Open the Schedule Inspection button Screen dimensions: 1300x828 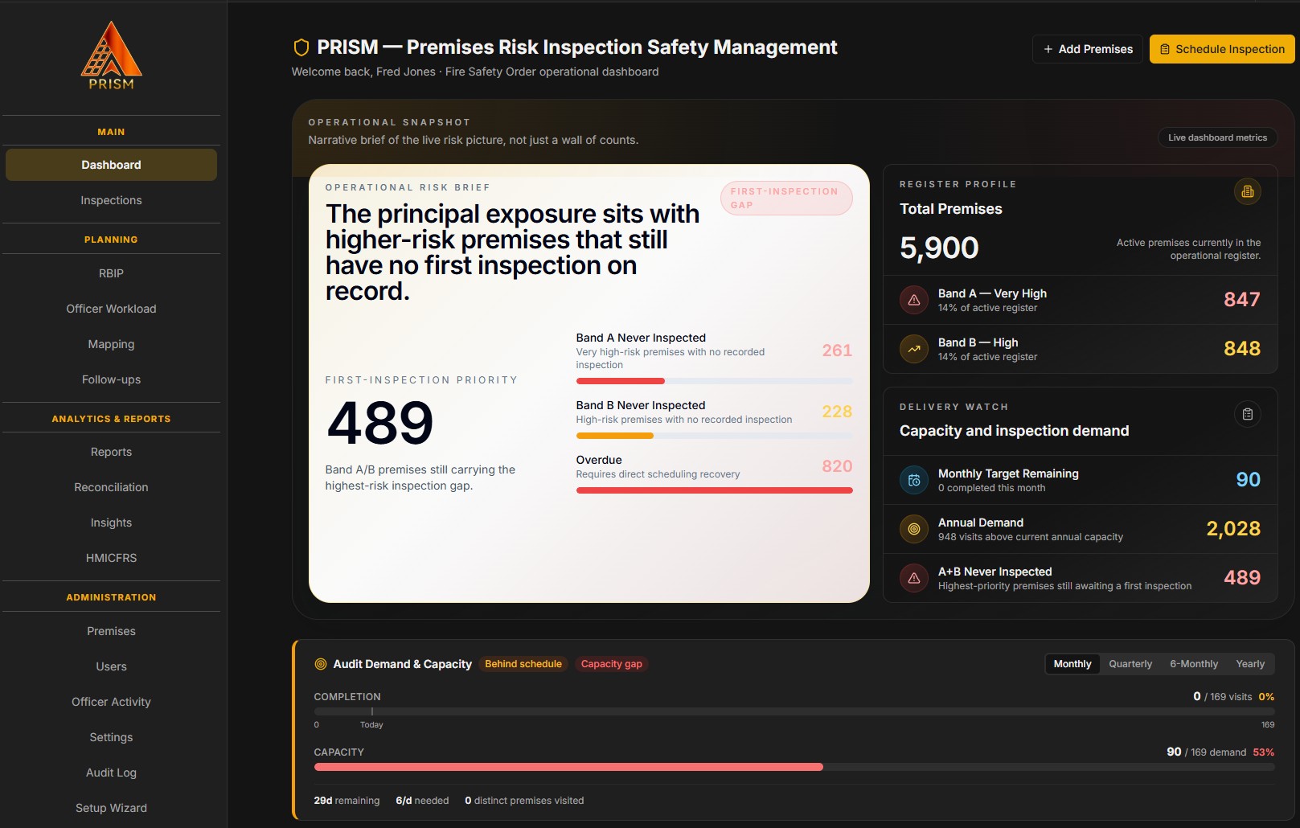(x=1222, y=49)
